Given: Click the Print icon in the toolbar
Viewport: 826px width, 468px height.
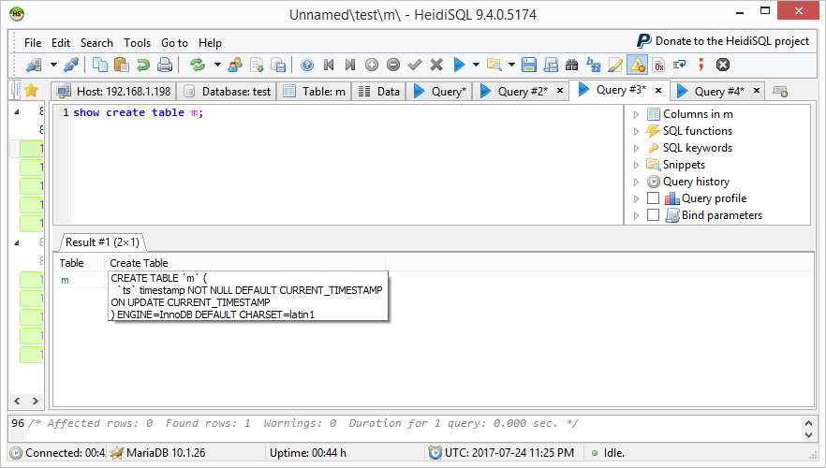Looking at the screenshot, I should (x=165, y=65).
